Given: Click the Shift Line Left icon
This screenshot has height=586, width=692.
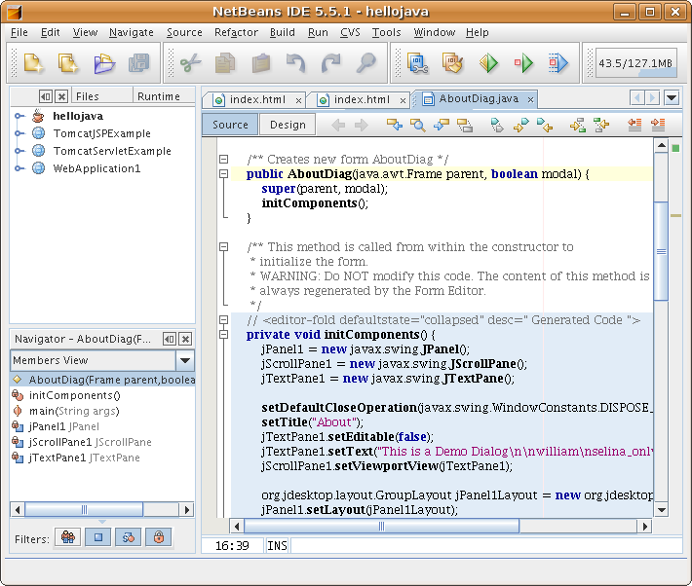Looking at the screenshot, I should click(634, 126).
